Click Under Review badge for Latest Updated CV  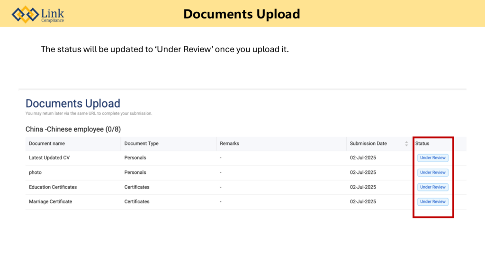coord(432,158)
